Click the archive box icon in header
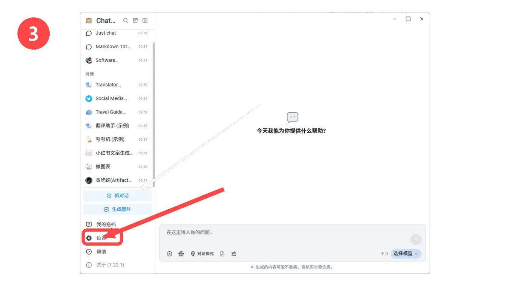The image size is (510, 286). 136,20
